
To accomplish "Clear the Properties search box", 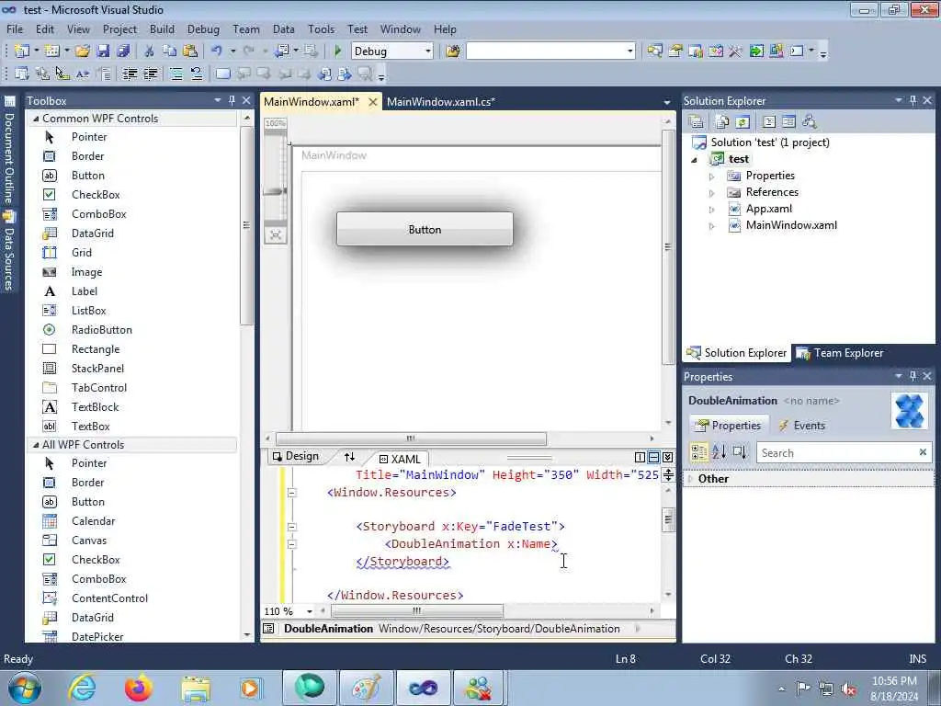I will 923,452.
